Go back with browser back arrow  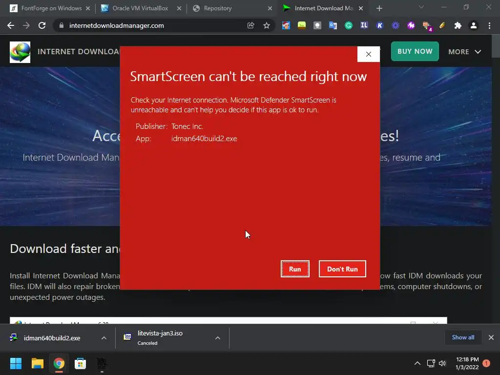click(x=11, y=25)
